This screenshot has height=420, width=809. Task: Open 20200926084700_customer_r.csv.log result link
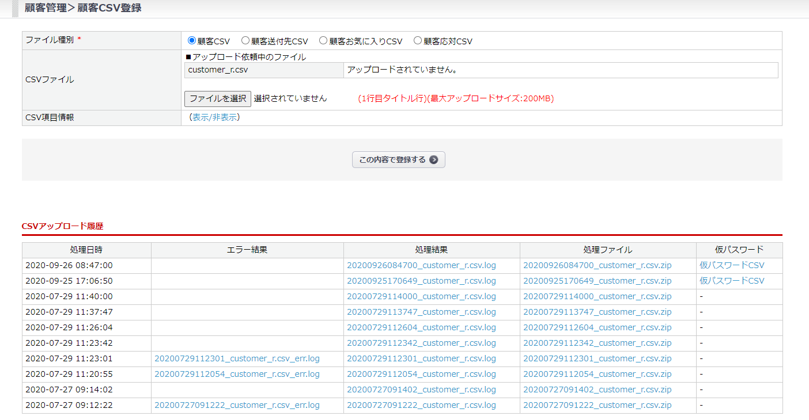pyautogui.click(x=421, y=265)
